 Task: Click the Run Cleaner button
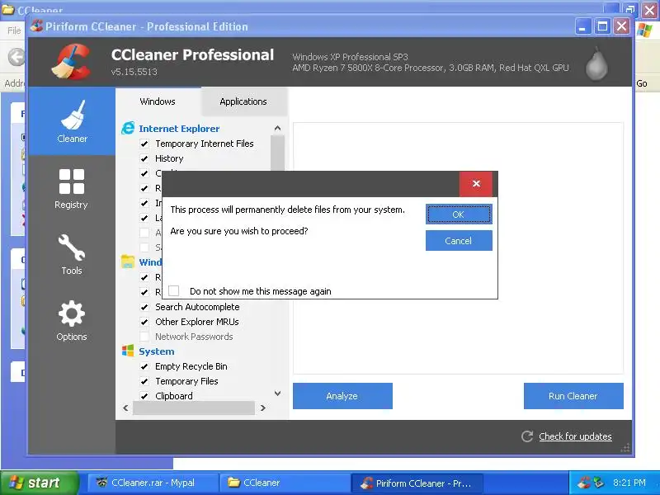coord(573,396)
